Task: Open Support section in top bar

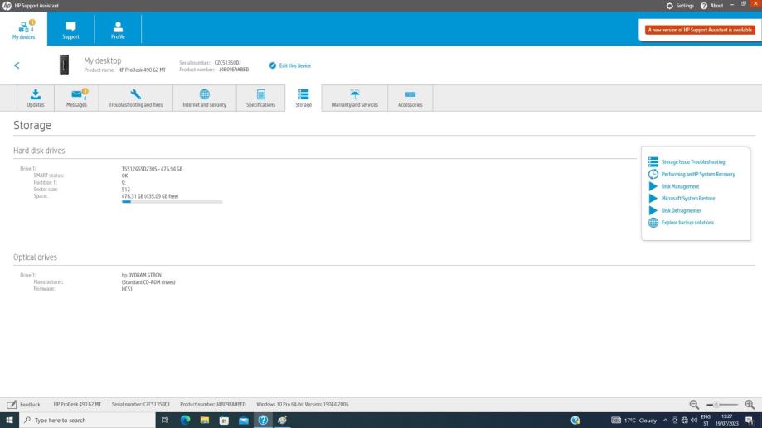Action: pos(71,29)
